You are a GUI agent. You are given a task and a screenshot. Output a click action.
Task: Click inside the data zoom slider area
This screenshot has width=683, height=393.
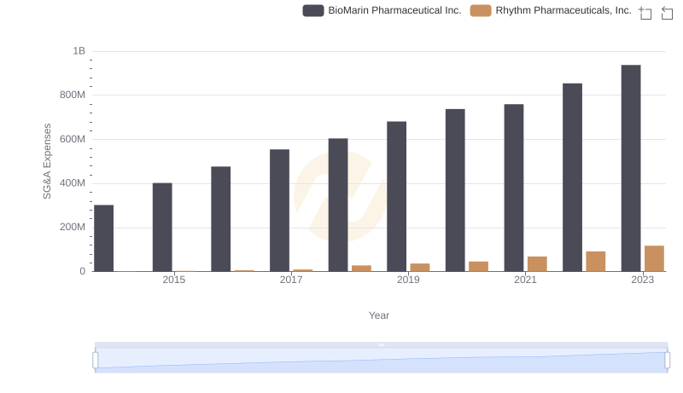tap(381, 360)
